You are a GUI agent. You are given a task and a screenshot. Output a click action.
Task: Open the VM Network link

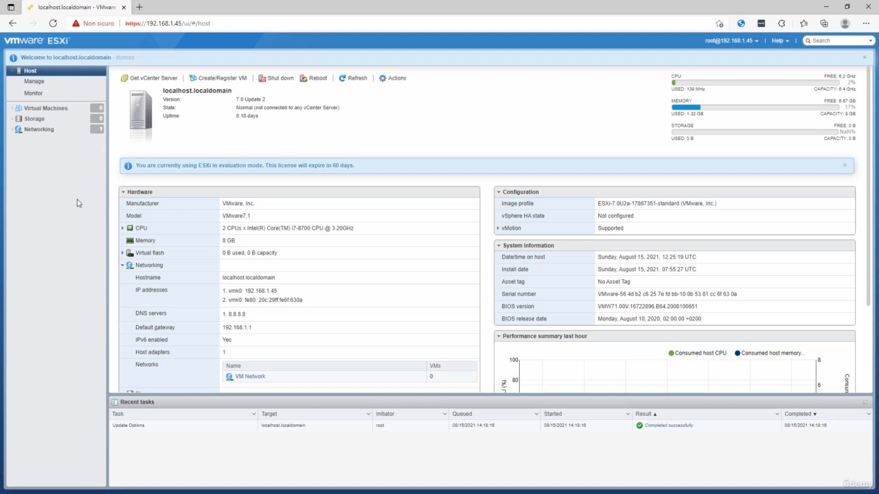[x=250, y=377]
